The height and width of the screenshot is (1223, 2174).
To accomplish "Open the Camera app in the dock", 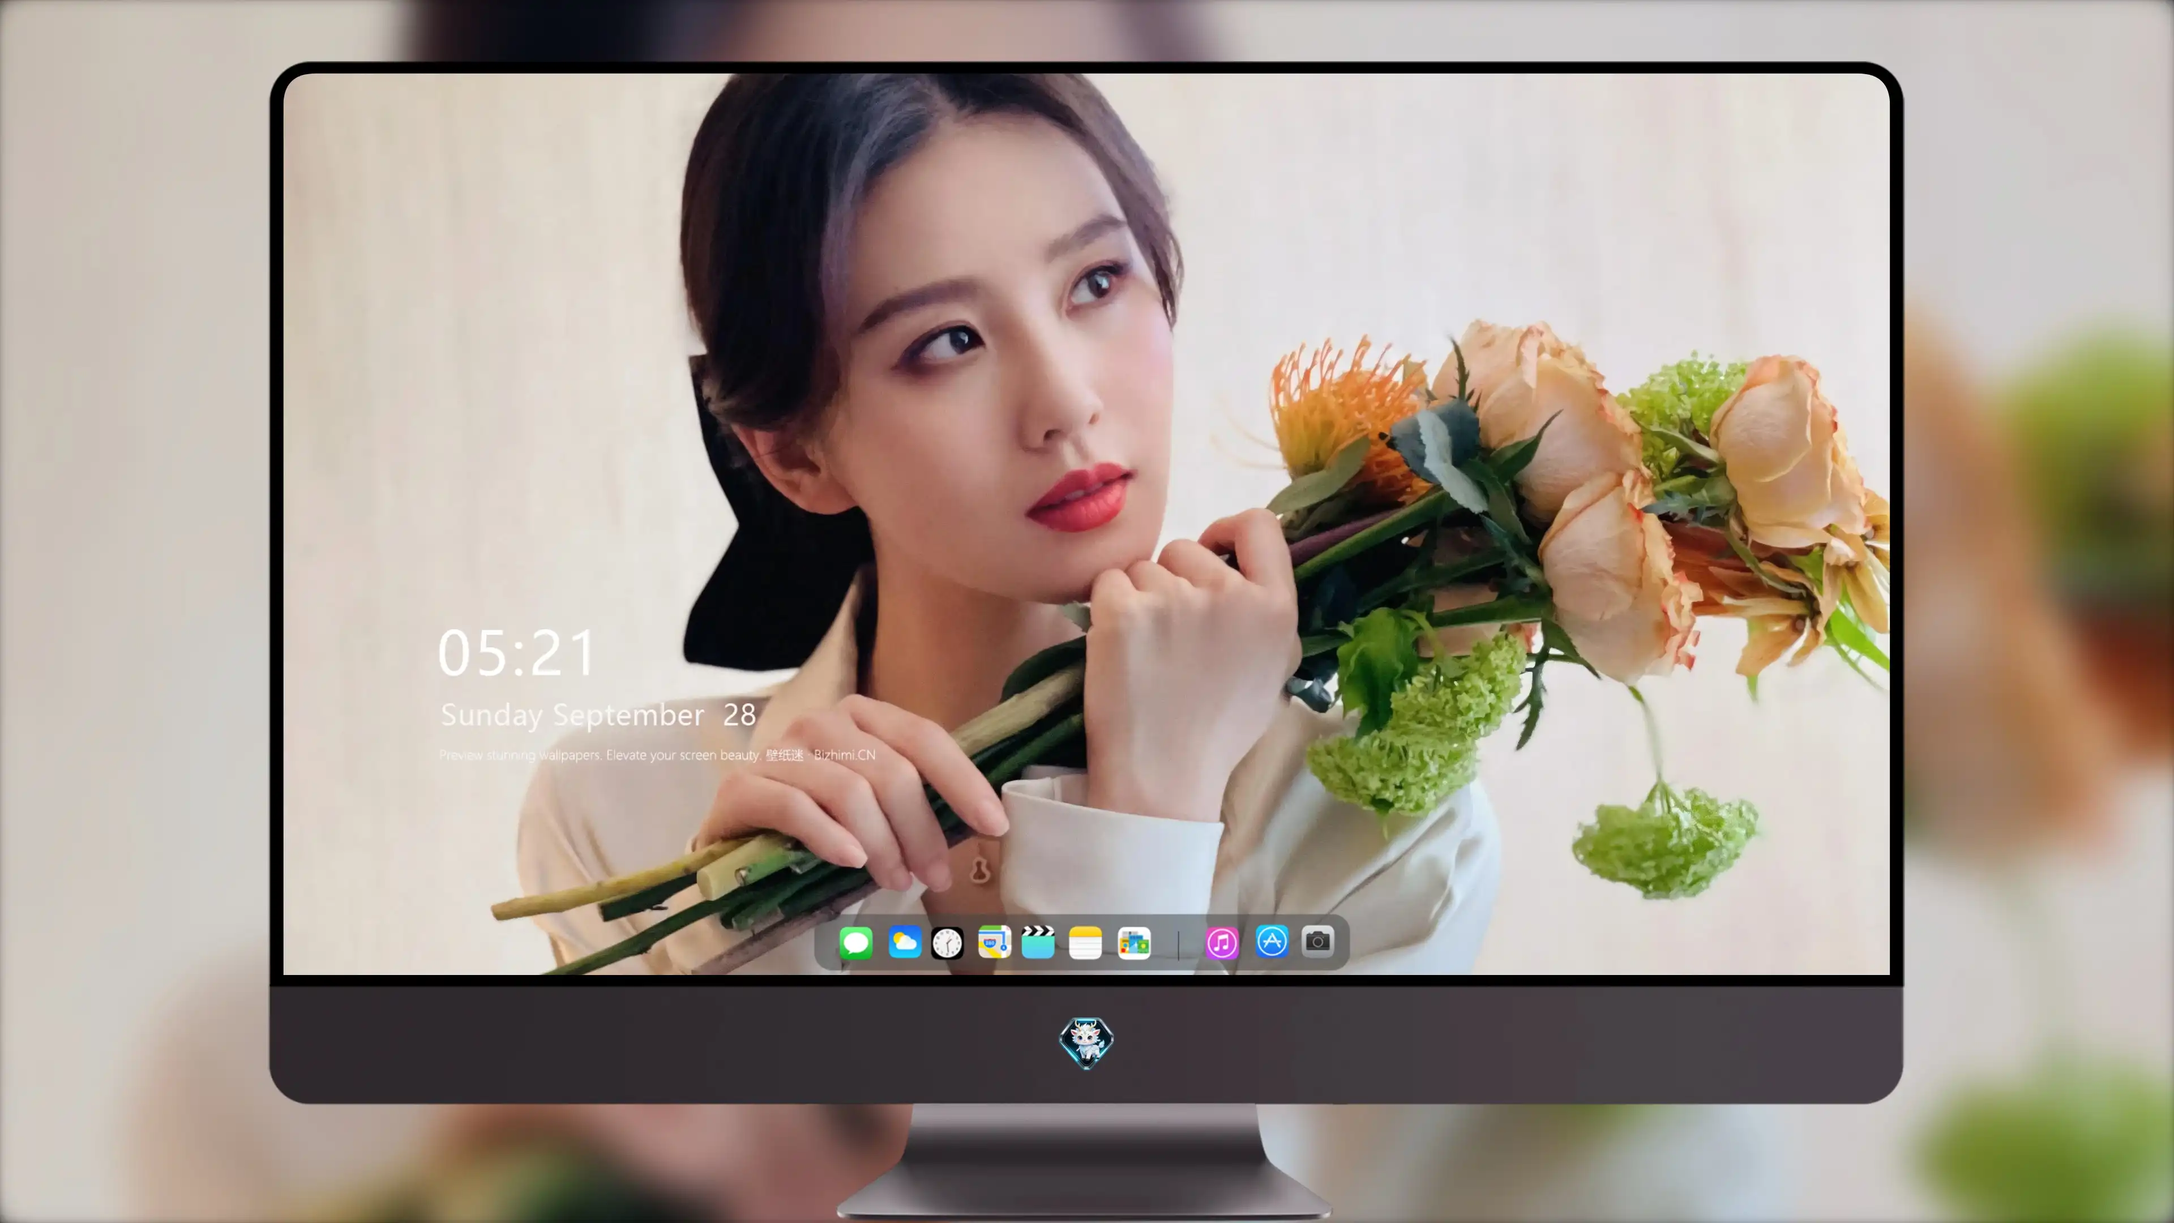I will coord(1317,941).
